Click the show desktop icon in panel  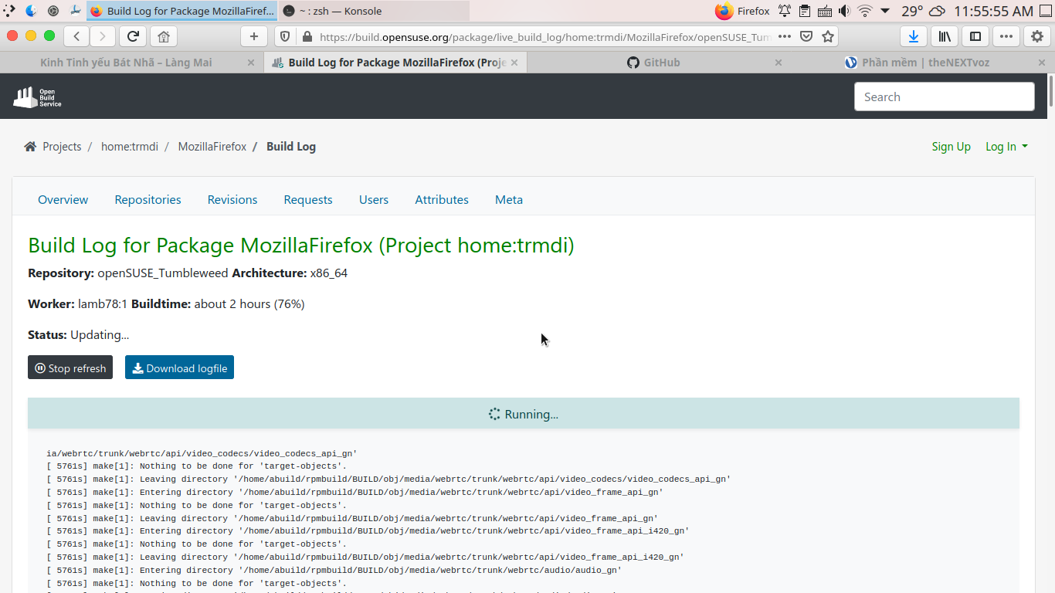(1044, 11)
